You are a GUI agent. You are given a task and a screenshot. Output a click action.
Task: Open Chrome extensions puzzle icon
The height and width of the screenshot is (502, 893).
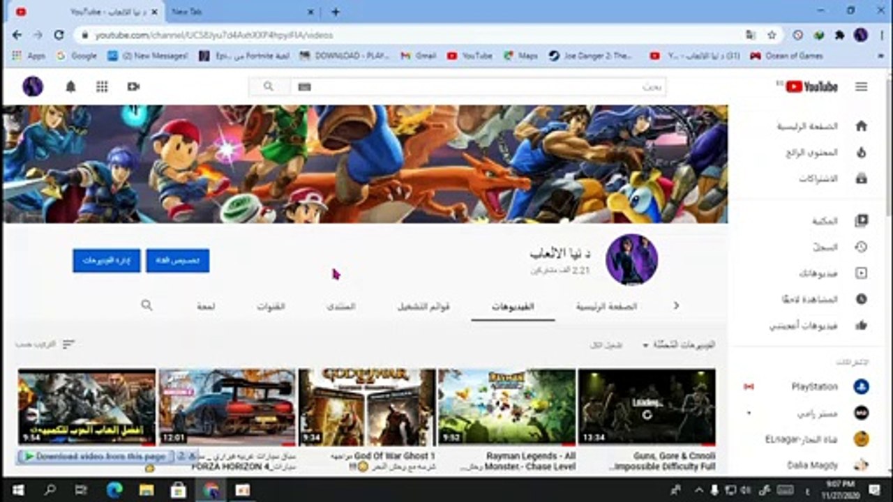point(840,34)
